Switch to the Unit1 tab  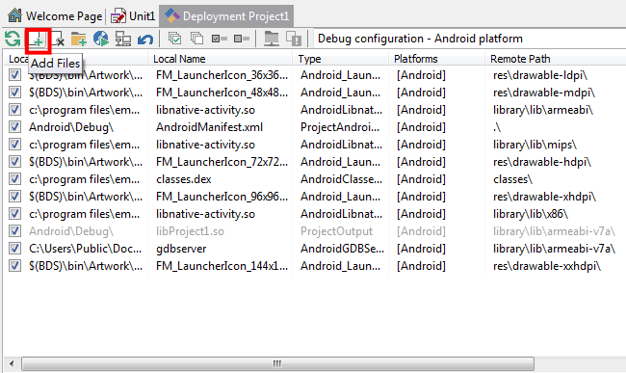[x=133, y=16]
